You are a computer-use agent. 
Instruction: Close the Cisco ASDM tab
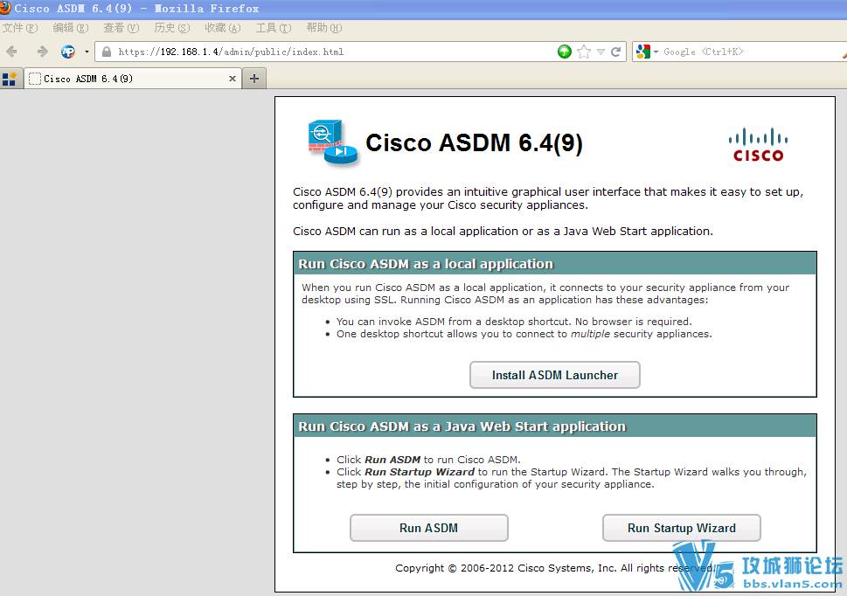click(233, 79)
